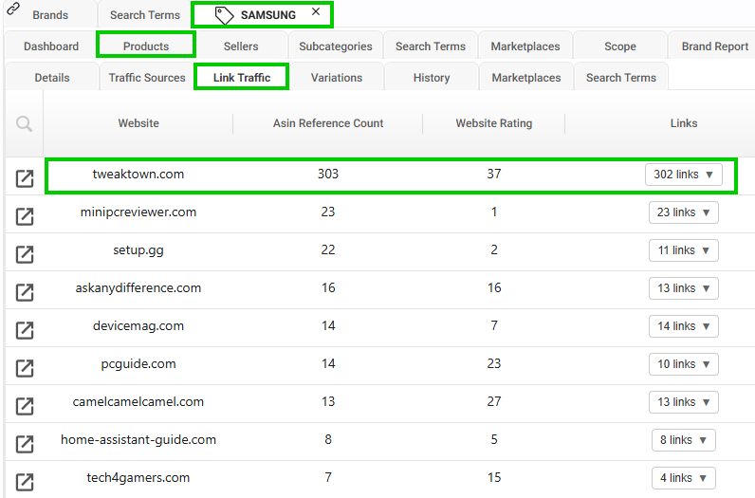Open devicemag.com external link icon

click(25, 330)
